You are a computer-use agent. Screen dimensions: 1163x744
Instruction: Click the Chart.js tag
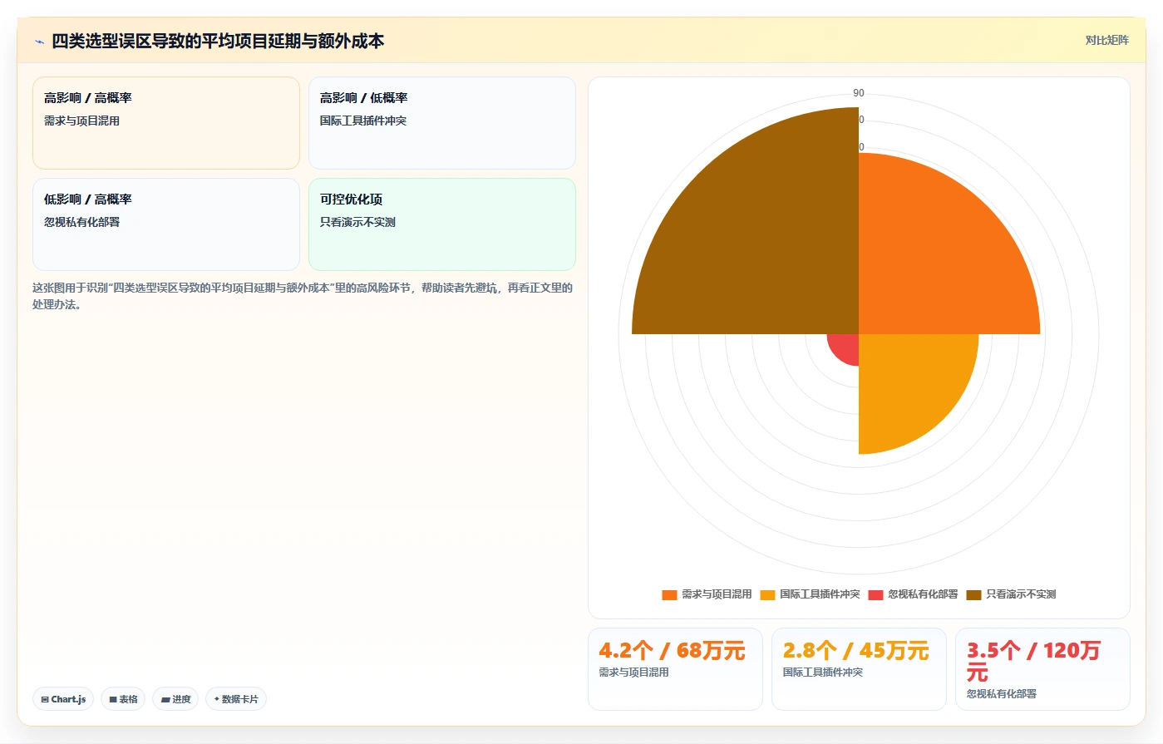(x=63, y=699)
